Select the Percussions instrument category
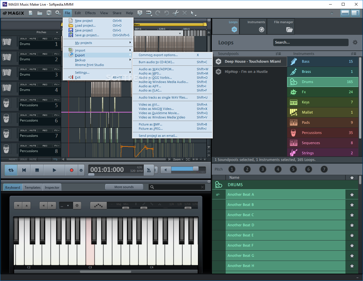This screenshot has width=363, height=281. 323,133
